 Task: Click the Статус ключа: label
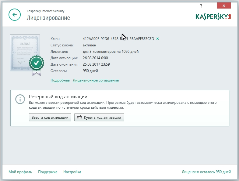point(62,45)
